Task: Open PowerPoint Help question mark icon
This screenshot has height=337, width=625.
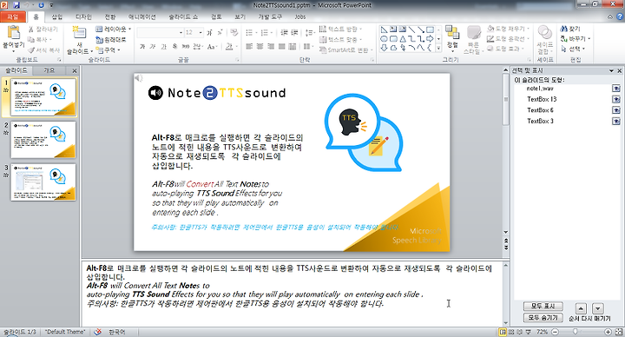Action: [620, 17]
